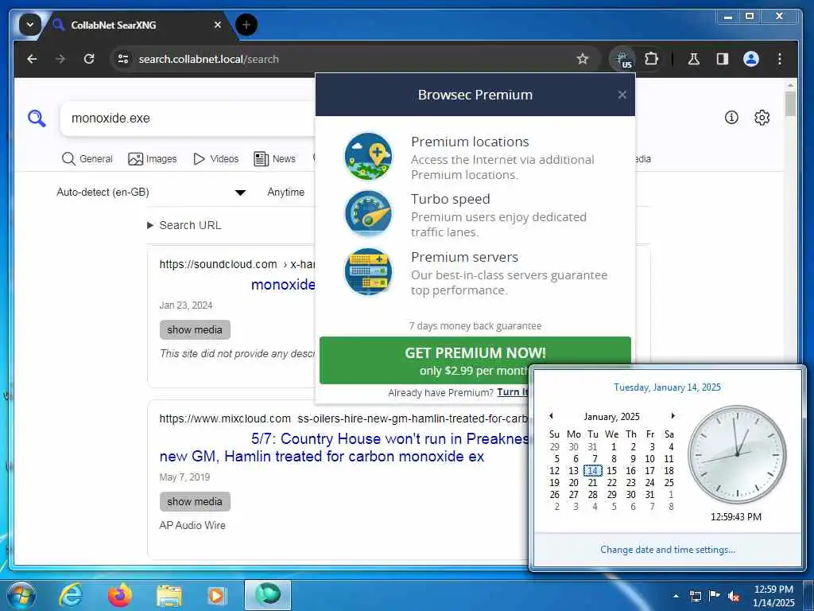Image resolution: width=814 pixels, height=611 pixels.
Task: Open the Chrome profile avatar
Action: [x=750, y=59]
